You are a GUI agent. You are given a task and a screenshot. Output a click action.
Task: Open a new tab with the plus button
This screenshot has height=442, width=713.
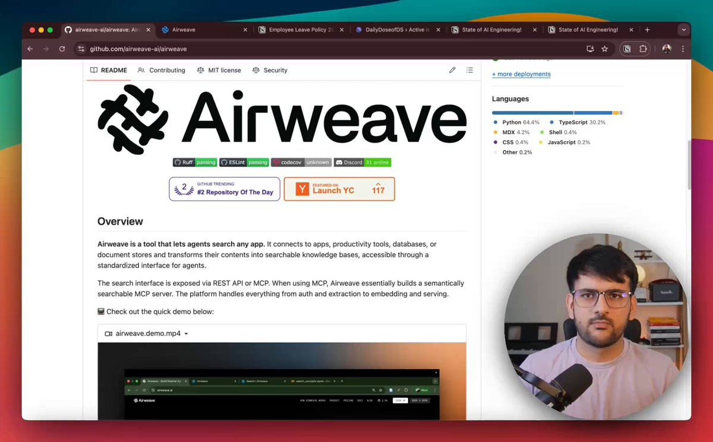pyautogui.click(x=647, y=30)
